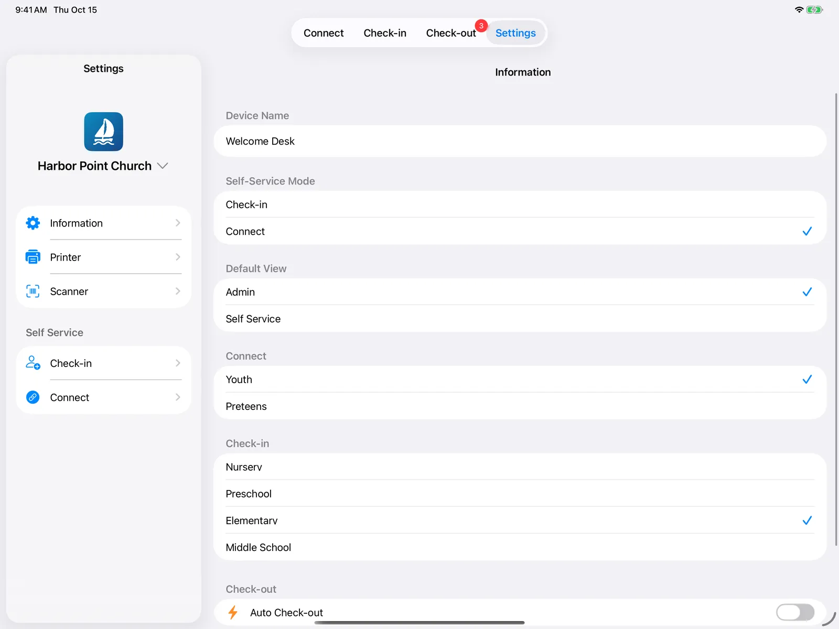Click the Printer icon in sidebar
839x629 pixels.
pos(33,257)
